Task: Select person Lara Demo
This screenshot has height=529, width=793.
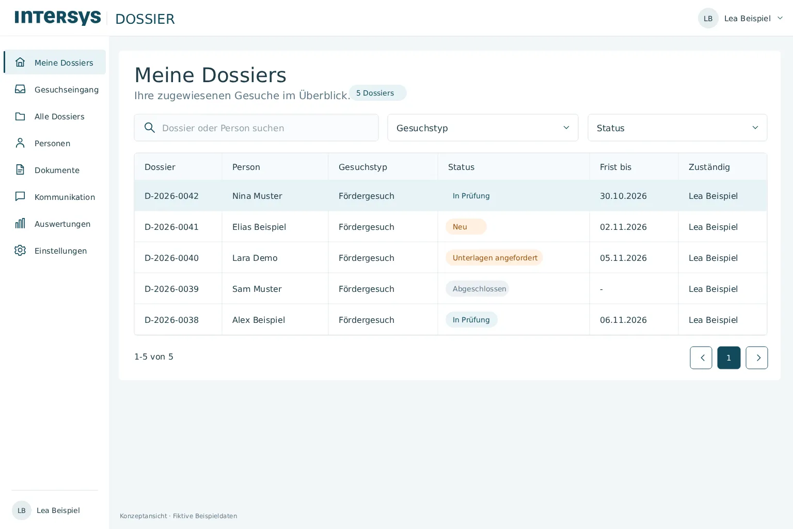Action: tap(255, 258)
